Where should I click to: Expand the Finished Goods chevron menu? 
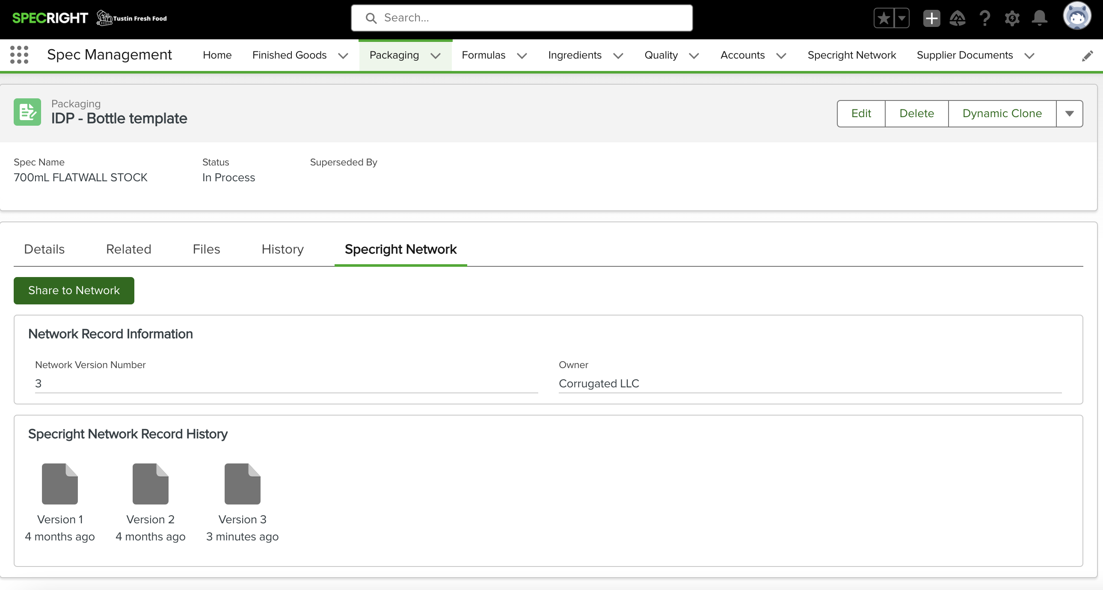[x=343, y=56]
